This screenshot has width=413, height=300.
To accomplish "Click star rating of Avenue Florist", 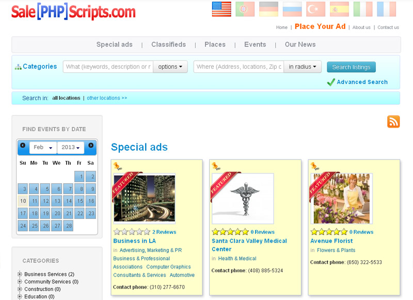I will tap(329, 232).
